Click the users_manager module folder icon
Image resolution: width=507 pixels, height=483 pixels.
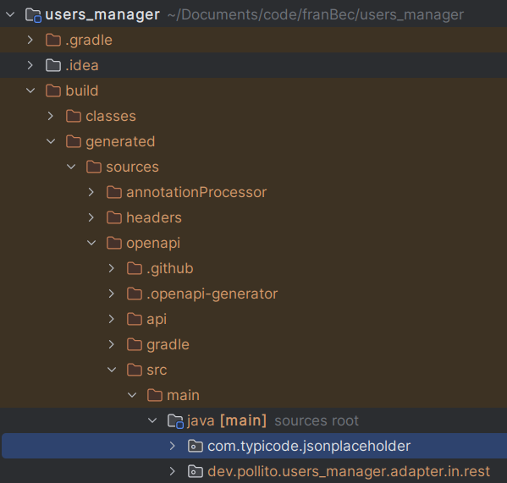(x=33, y=15)
